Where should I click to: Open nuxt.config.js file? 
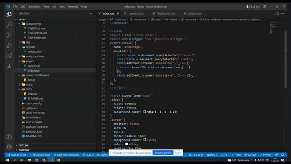[34, 122]
